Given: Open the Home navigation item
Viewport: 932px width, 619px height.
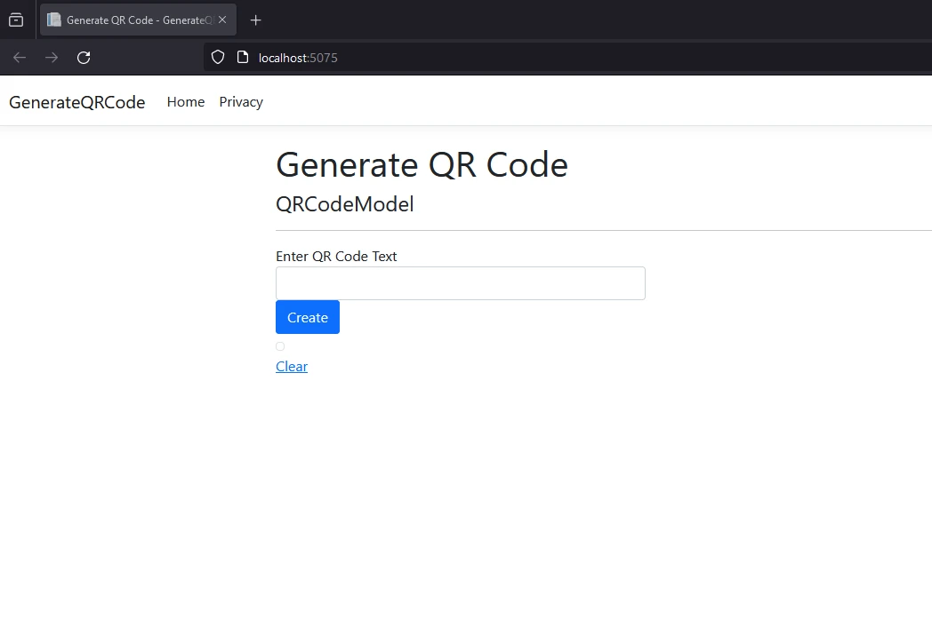Looking at the screenshot, I should click(186, 102).
